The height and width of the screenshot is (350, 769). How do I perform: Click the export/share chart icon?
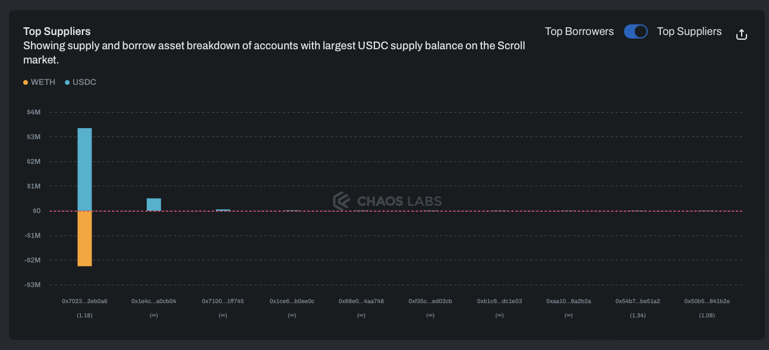[741, 34]
